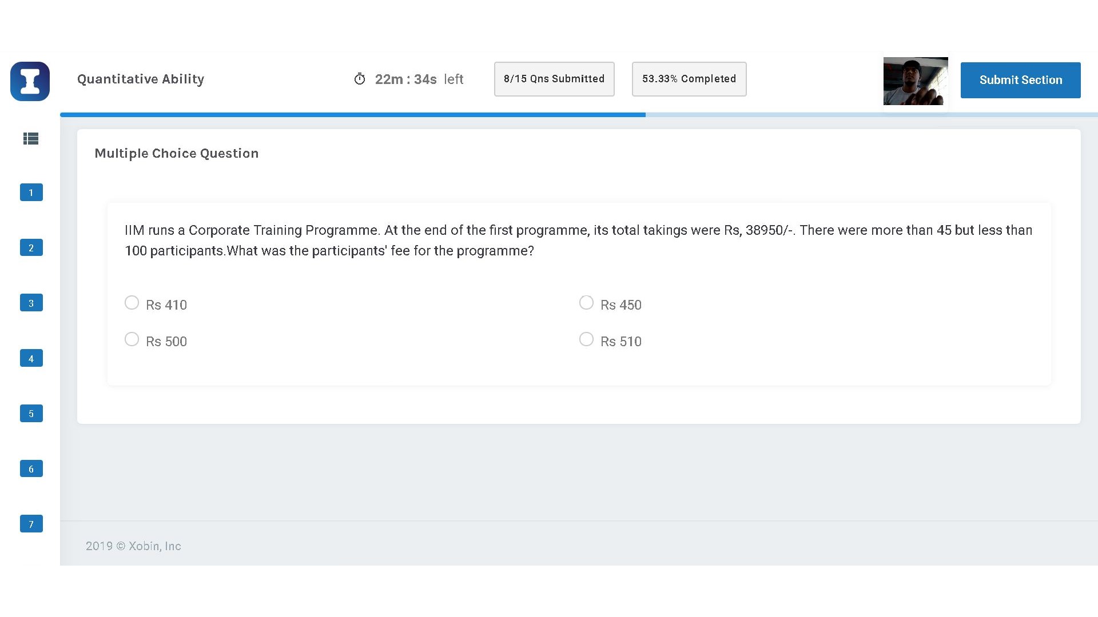Click the webcam proctoring thumbnail

coord(915,81)
